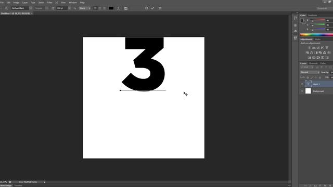Toggle the Character and Paragraph panels icon

pyautogui.click(x=126, y=8)
